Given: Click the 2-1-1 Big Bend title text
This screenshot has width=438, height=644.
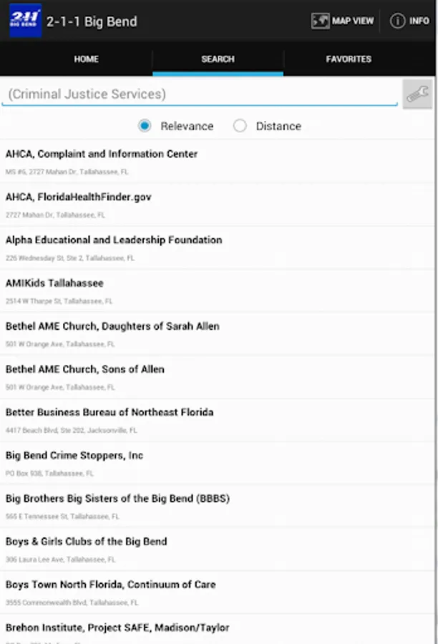Looking at the screenshot, I should (x=92, y=21).
